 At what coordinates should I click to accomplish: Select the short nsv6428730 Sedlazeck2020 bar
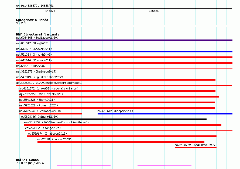pyautogui.click(x=196, y=148)
